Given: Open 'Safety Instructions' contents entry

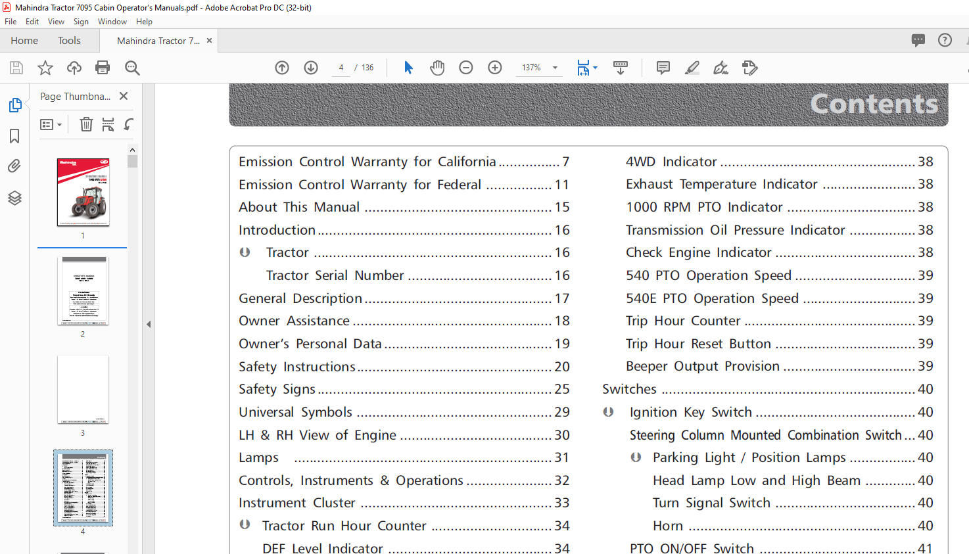Looking at the screenshot, I should click(404, 367).
